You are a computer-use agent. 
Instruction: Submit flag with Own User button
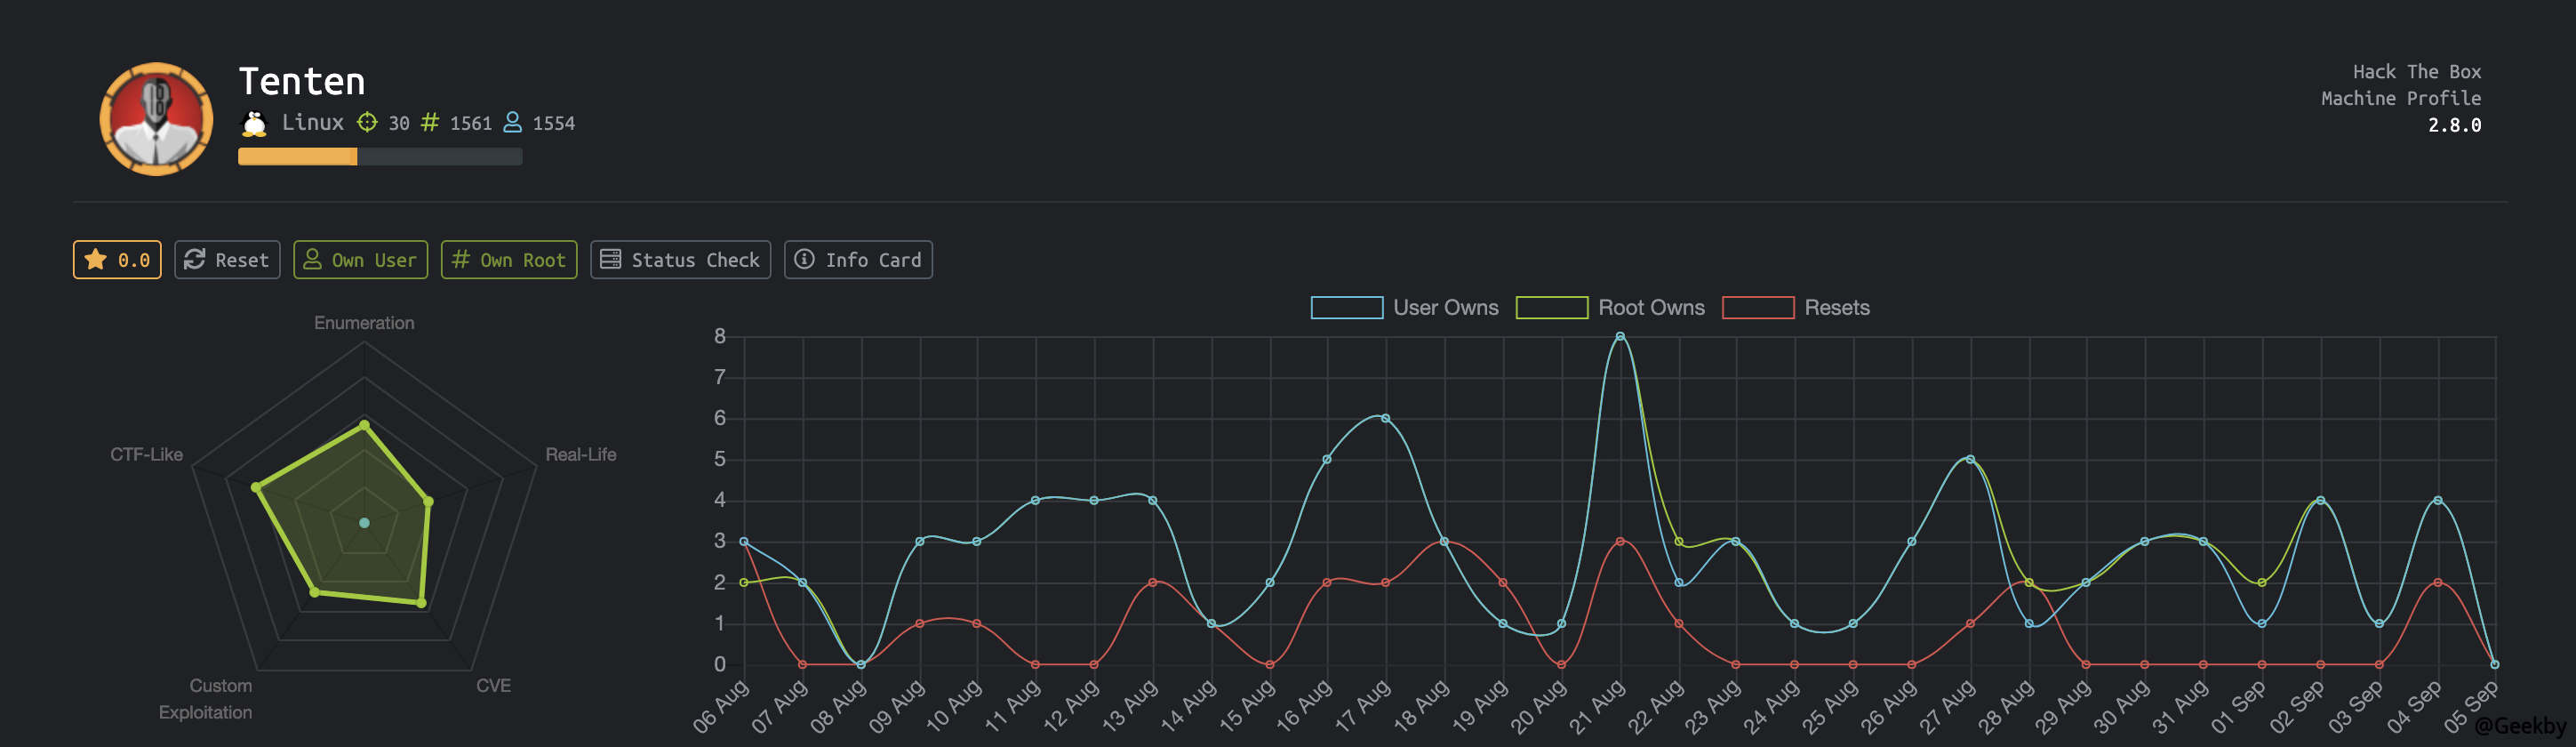click(360, 260)
